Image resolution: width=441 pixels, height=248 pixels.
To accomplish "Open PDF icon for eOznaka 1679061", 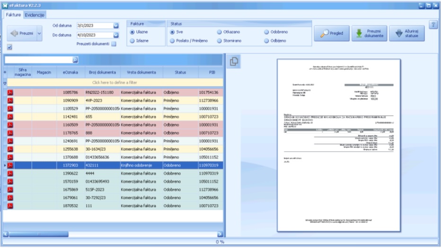I will click(10, 198).
